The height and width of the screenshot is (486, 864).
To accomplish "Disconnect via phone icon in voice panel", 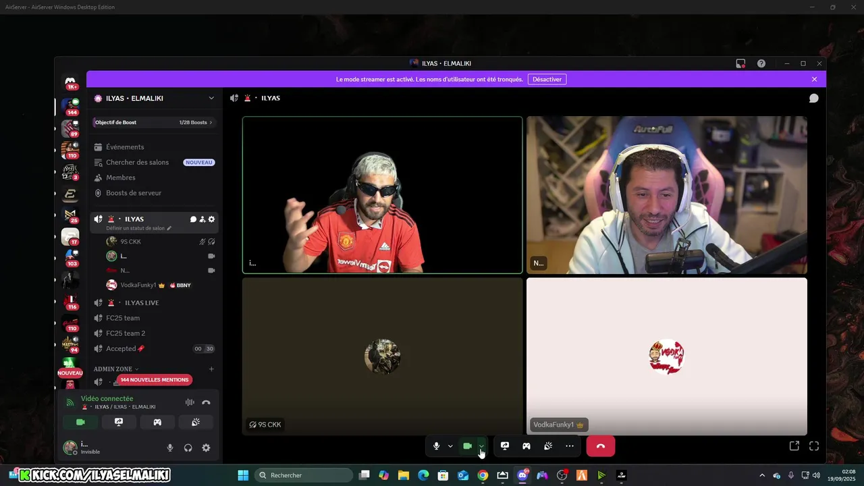I will [206, 402].
